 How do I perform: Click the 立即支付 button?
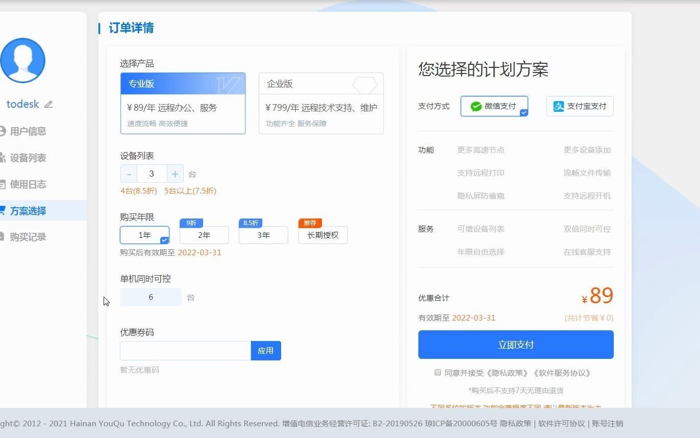[516, 345]
